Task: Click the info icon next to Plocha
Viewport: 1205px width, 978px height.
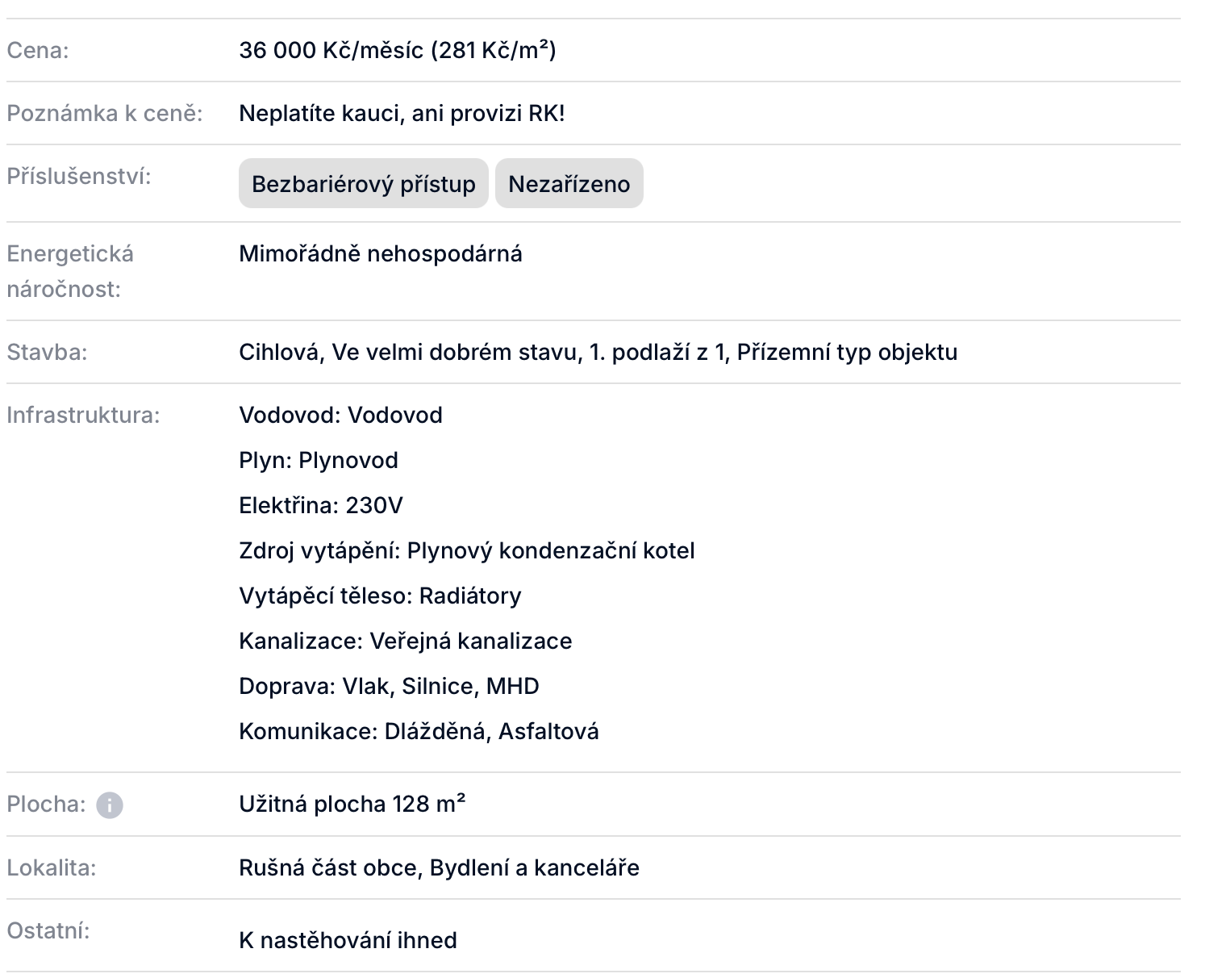Action: pos(110,805)
